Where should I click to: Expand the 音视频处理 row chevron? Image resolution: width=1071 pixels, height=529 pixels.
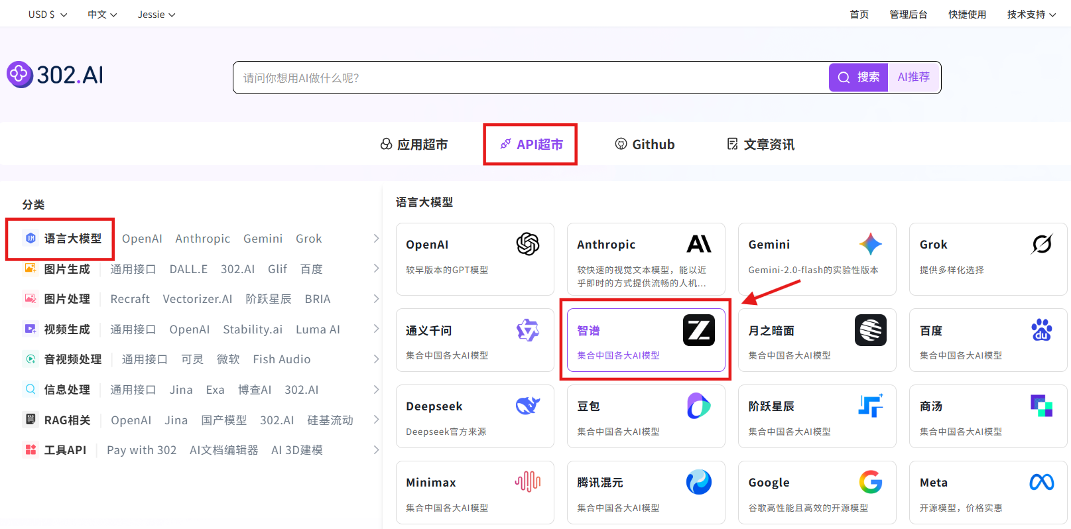[376, 359]
